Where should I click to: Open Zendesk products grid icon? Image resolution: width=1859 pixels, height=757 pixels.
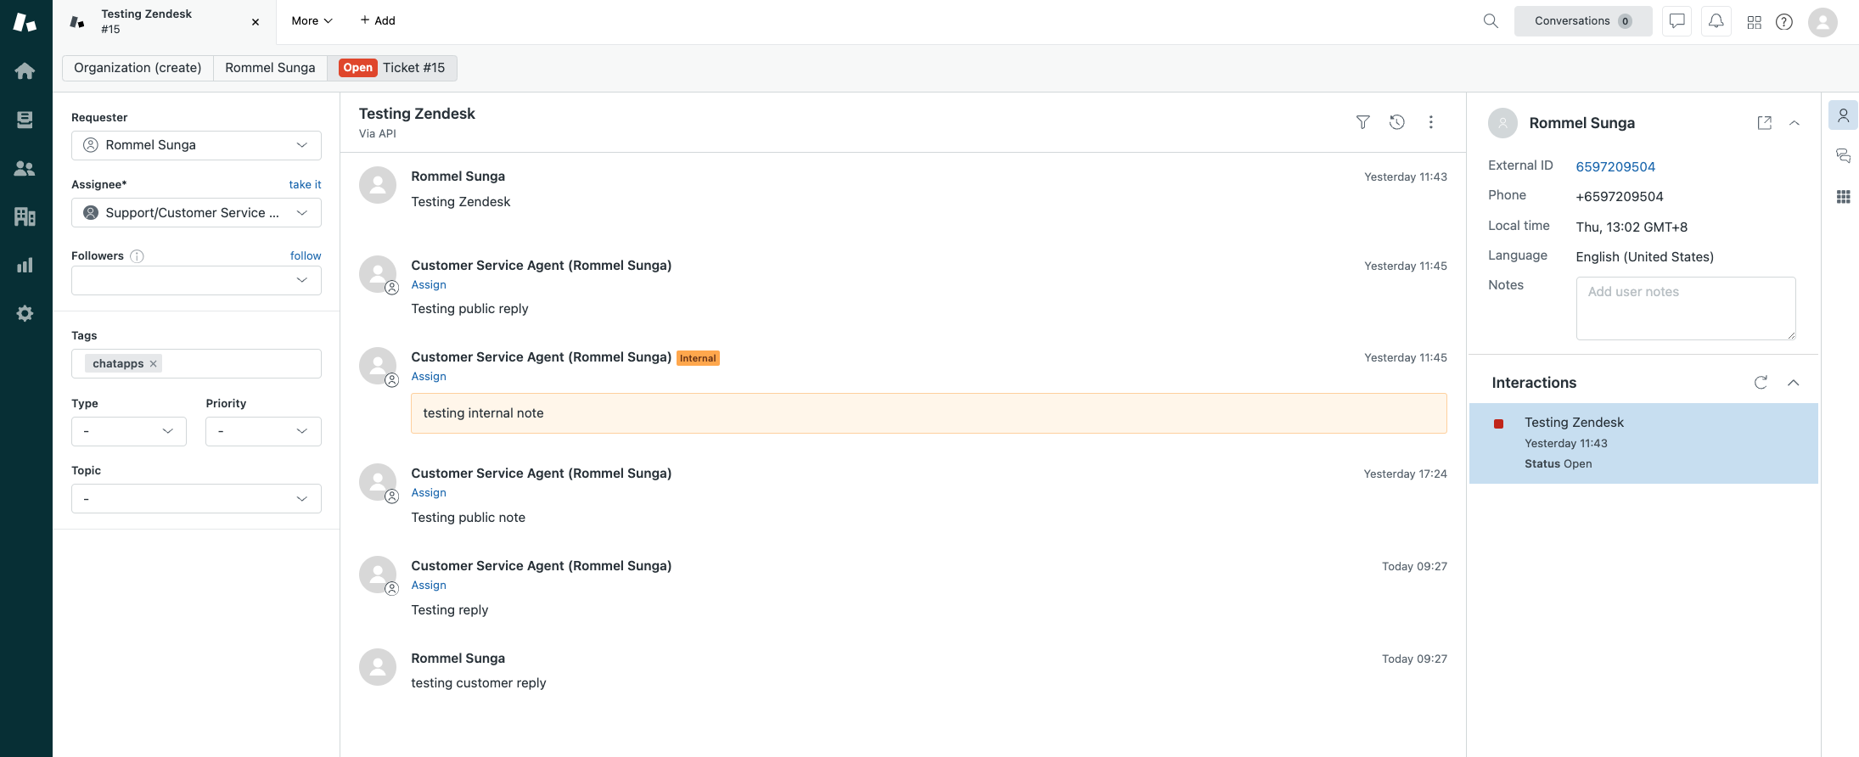1754,22
